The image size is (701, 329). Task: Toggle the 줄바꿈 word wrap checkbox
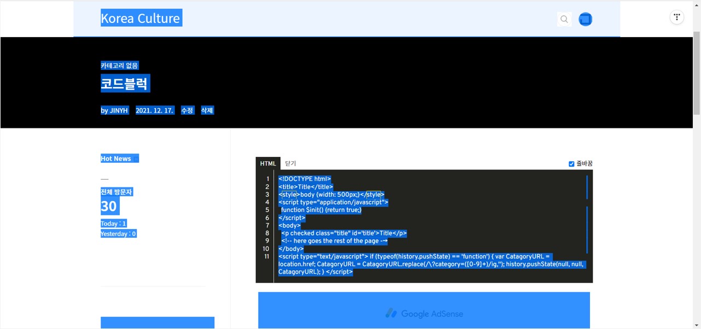(x=571, y=164)
